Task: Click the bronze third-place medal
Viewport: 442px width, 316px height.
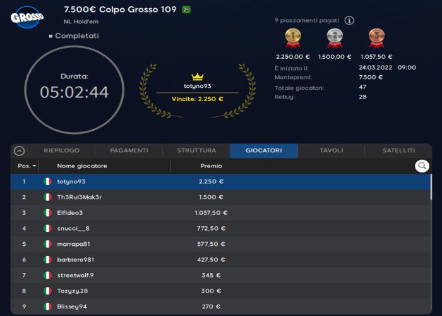Action: (376, 38)
